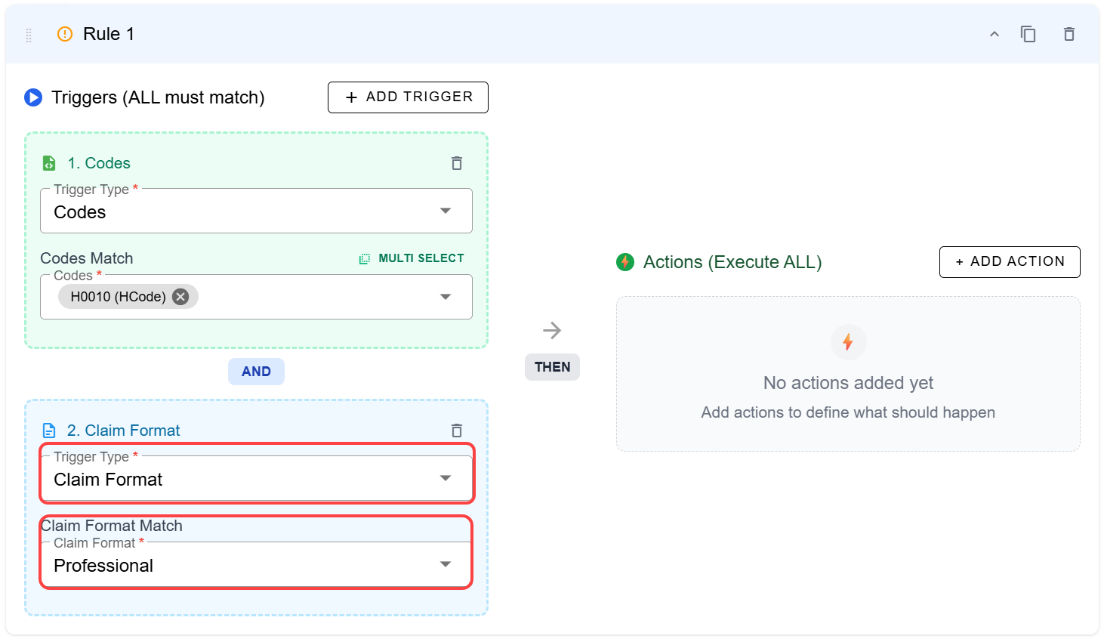Click the green Actions lightning icon
The image size is (1104, 642).
(625, 262)
